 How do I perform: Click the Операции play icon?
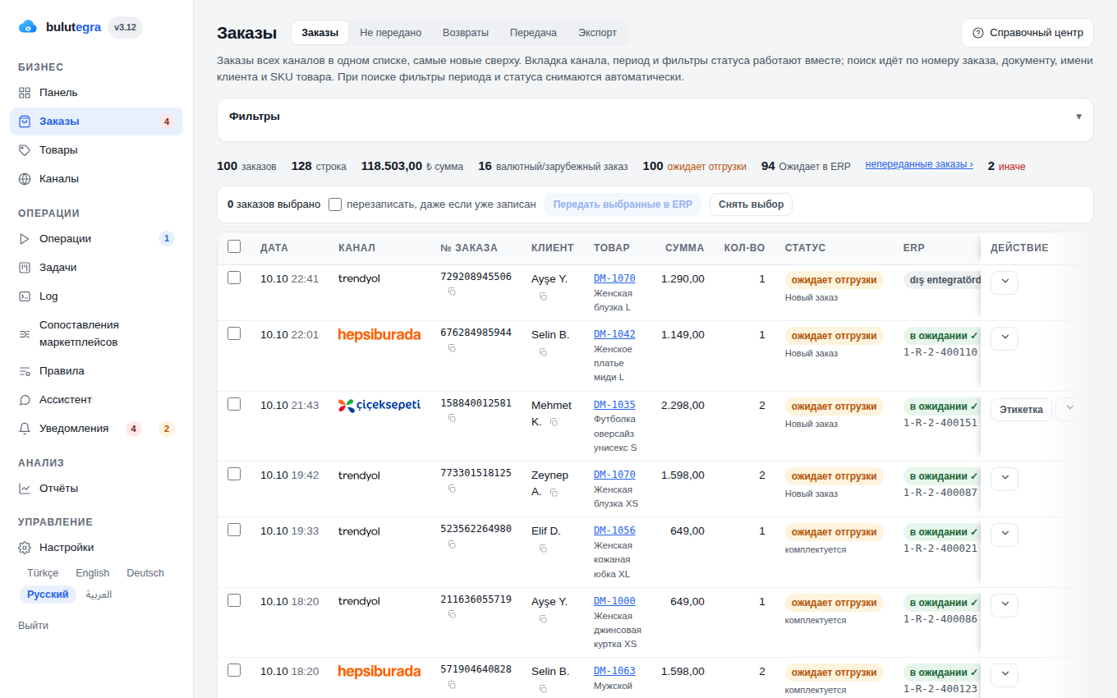(25, 239)
